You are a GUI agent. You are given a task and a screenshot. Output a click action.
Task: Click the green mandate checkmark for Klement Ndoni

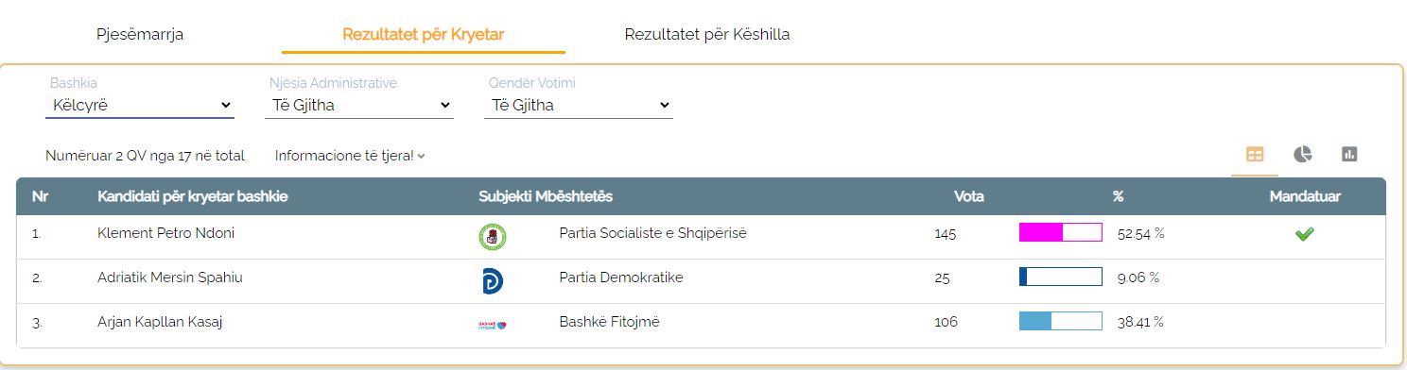[1305, 234]
